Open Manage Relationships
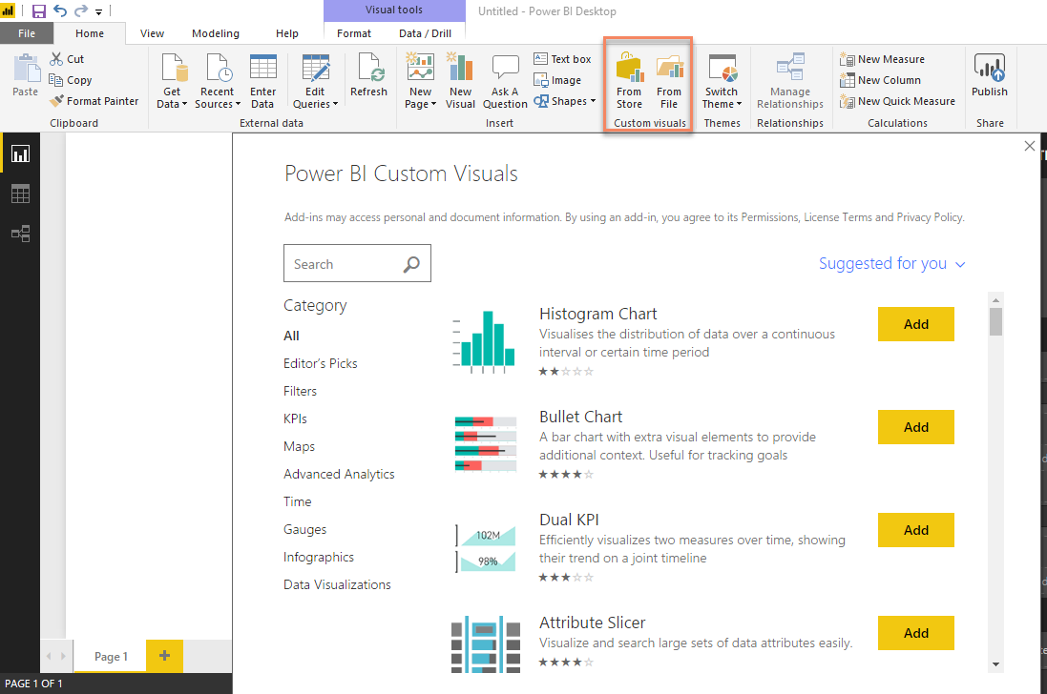Viewport: 1047px width, 694px height. pyautogui.click(x=789, y=81)
